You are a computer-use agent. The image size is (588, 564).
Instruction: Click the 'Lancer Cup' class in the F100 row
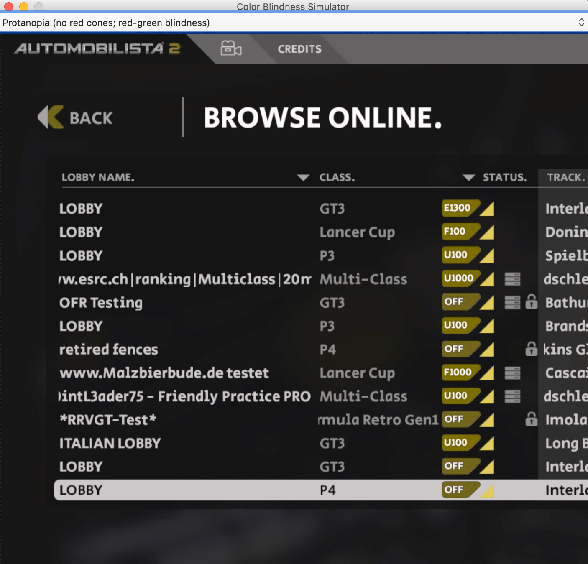tap(357, 232)
